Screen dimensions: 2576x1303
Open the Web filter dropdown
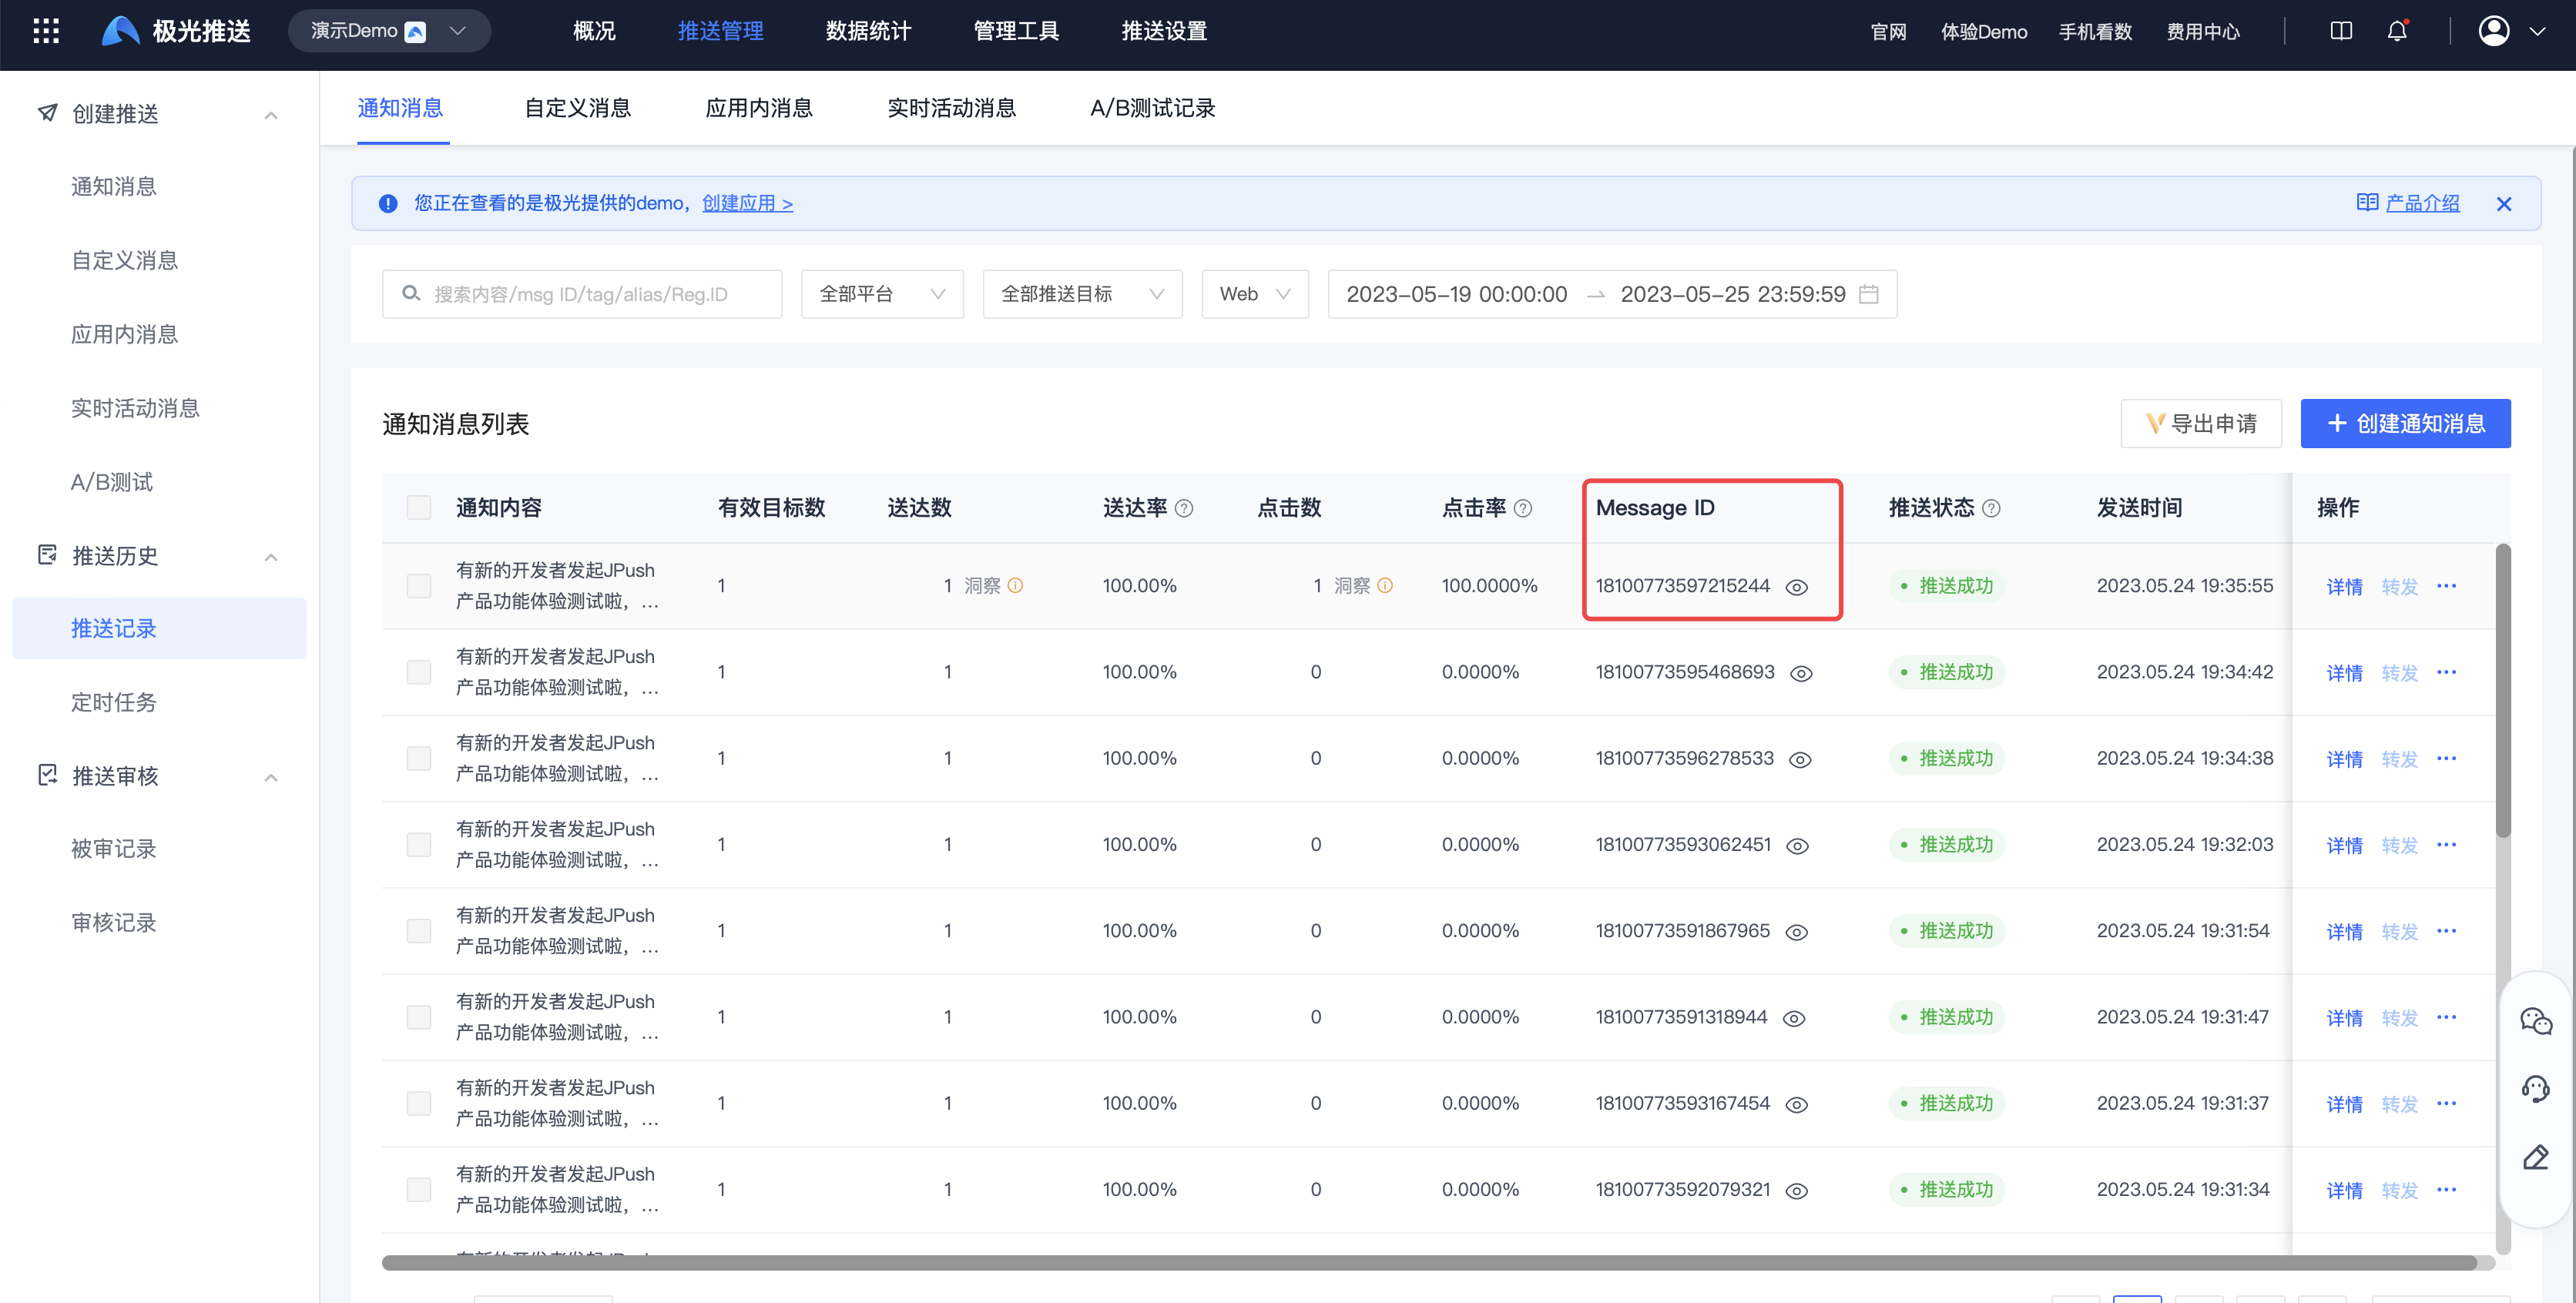[x=1255, y=294]
